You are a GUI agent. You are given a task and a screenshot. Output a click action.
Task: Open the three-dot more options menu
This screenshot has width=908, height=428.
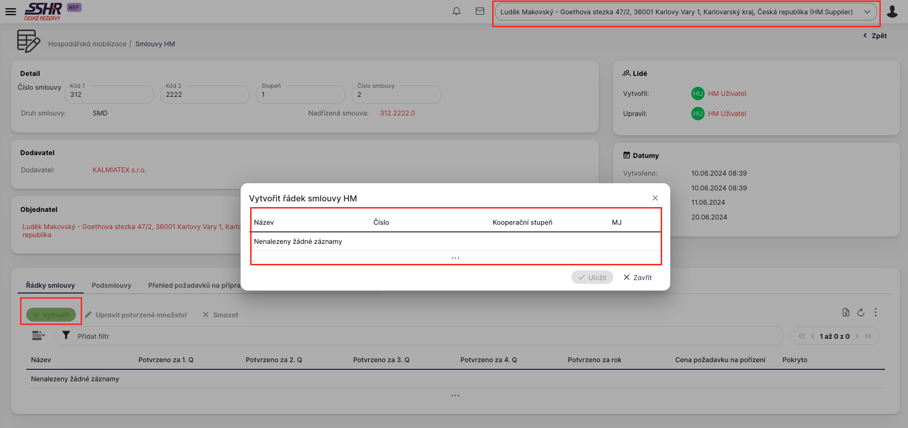coord(875,313)
